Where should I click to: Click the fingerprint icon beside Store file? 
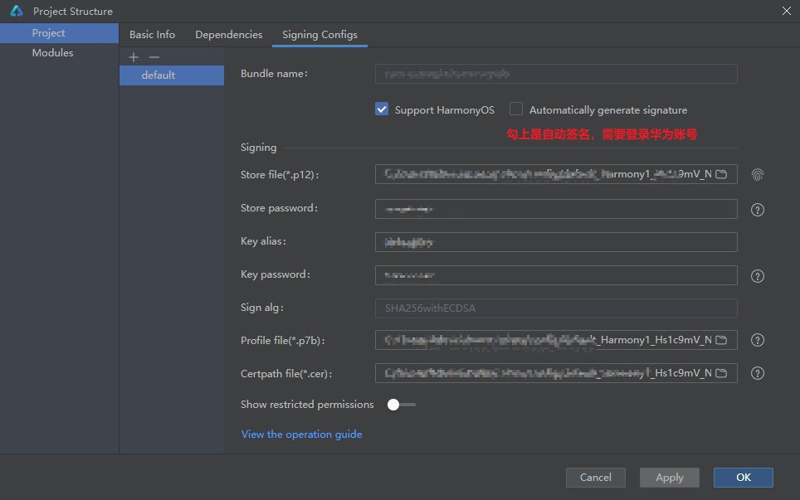757,175
